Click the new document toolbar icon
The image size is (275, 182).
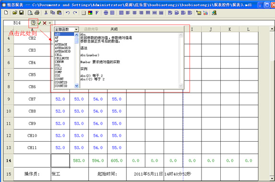pyautogui.click(x=6, y=12)
